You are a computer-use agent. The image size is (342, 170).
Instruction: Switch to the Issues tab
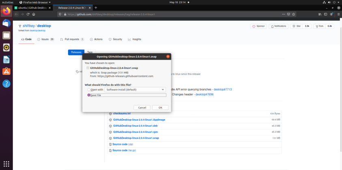45,39
